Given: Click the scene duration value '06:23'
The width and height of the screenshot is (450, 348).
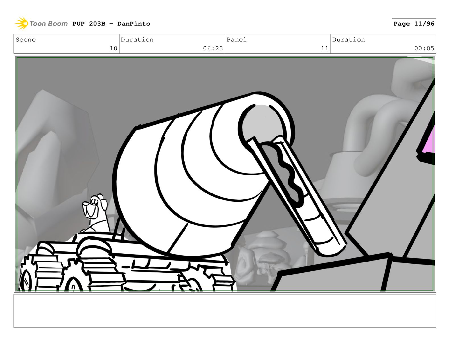Looking at the screenshot, I should click(x=213, y=49).
